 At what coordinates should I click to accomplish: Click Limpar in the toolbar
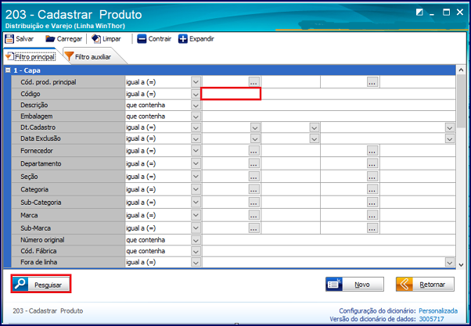[x=106, y=39]
